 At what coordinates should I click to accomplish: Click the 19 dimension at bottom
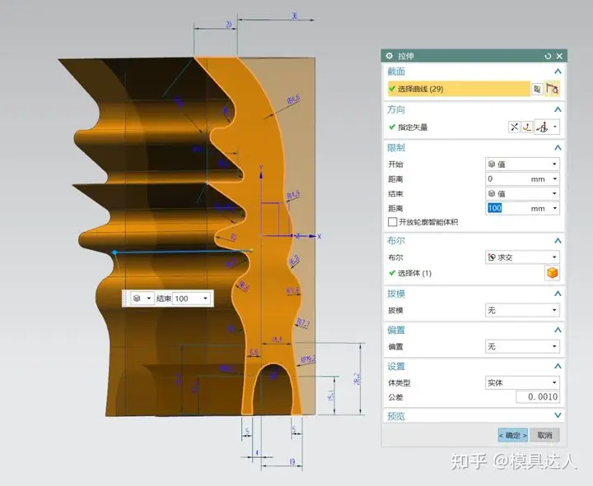pos(292,461)
